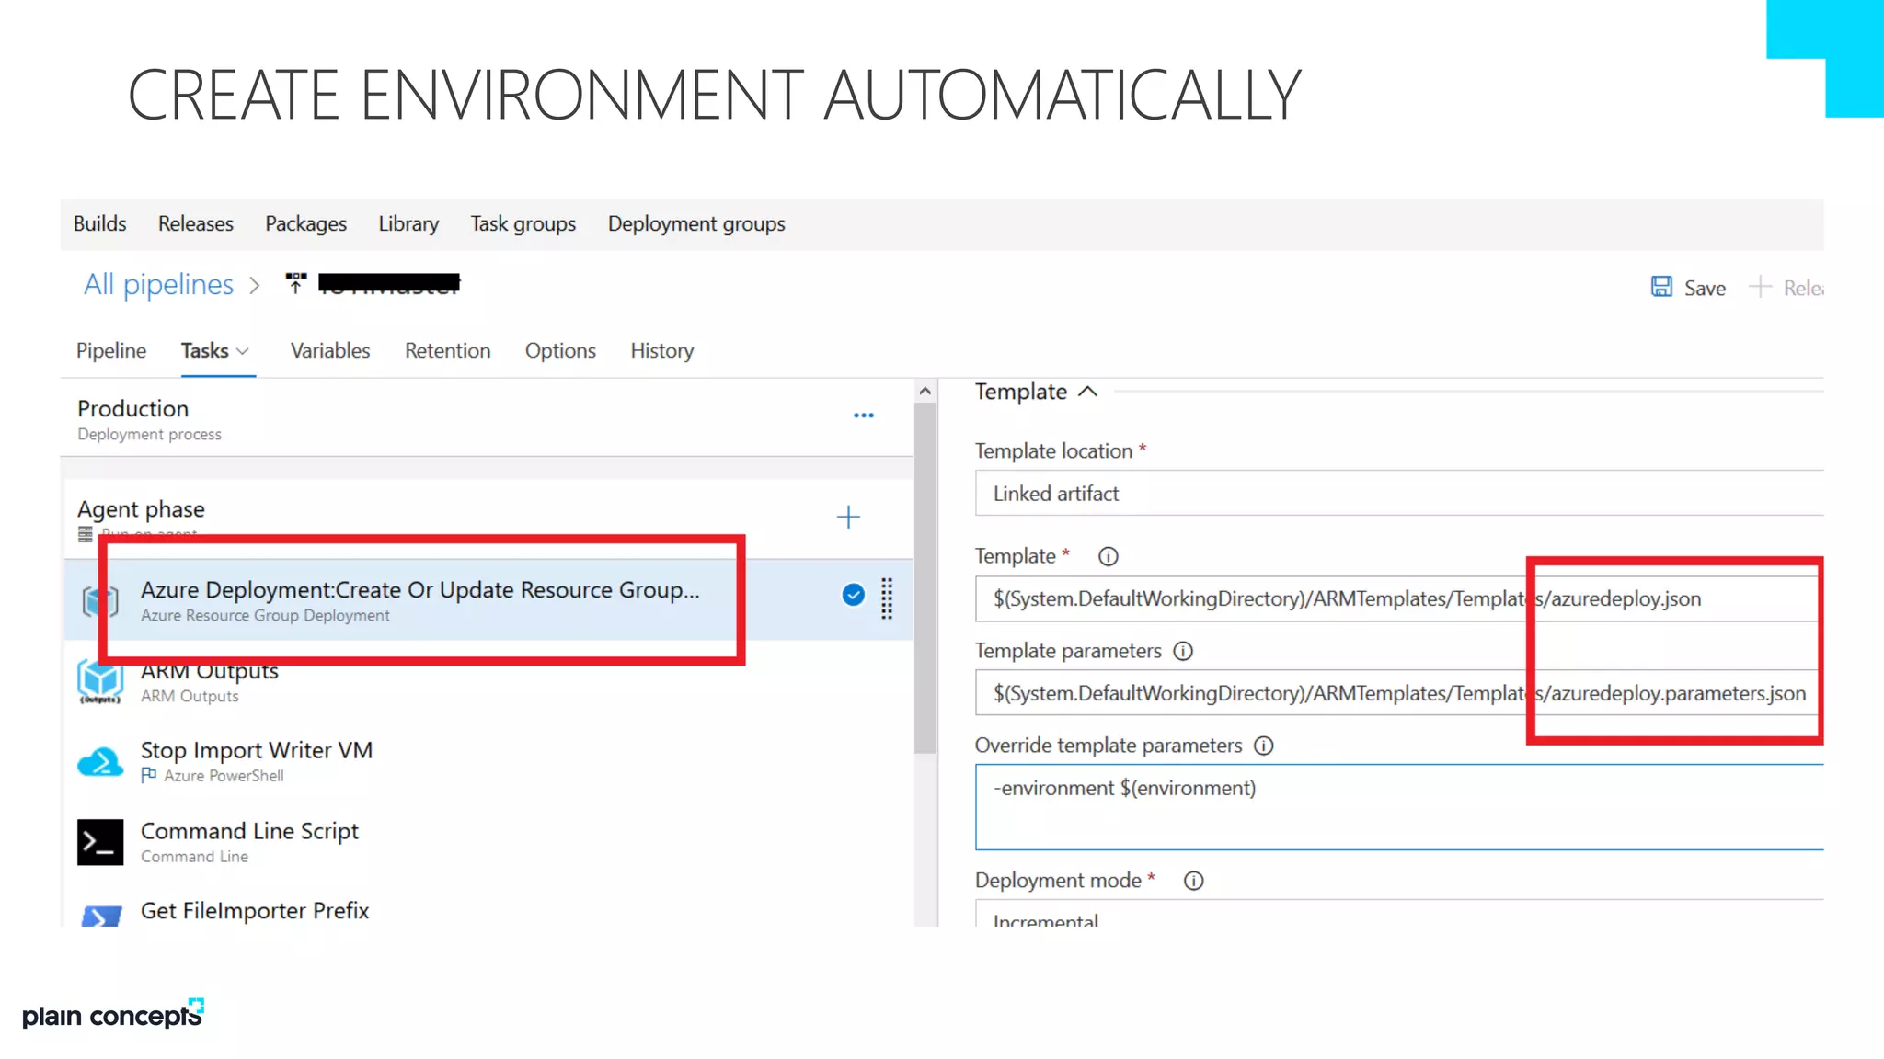The width and height of the screenshot is (1884, 1059).
Task: Click the Deployment mode info icon
Action: [x=1193, y=881]
